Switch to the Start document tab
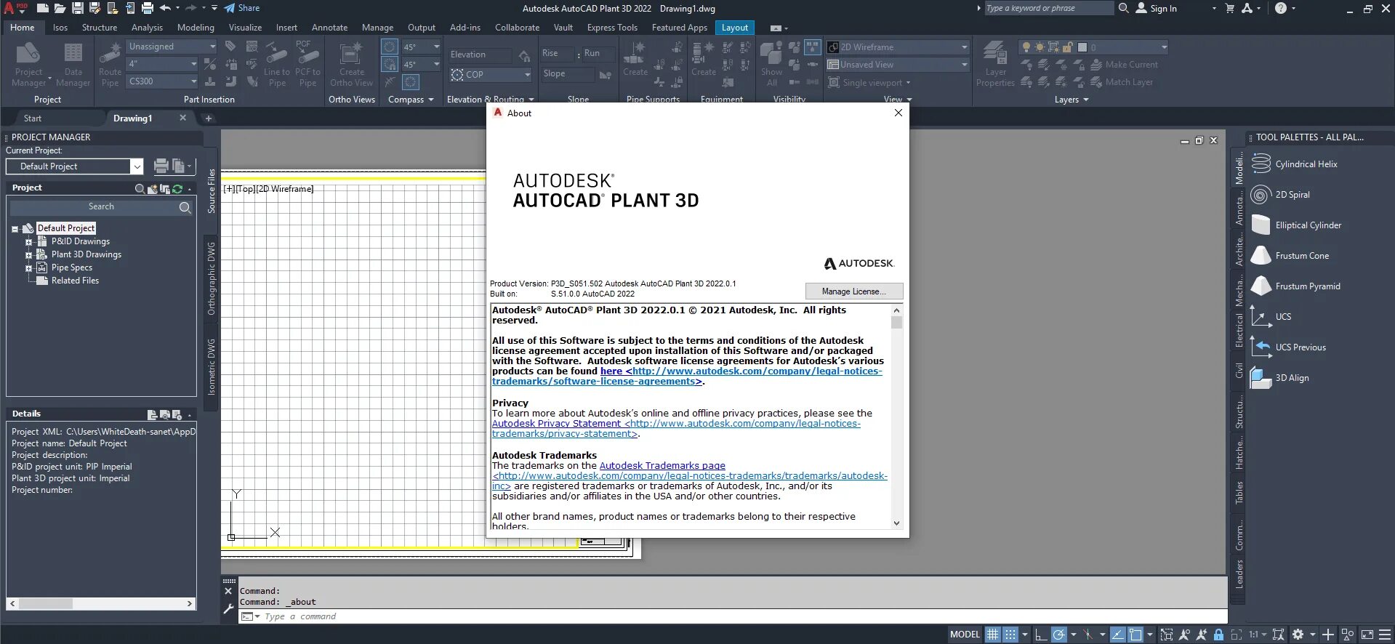1395x644 pixels. 33,118
